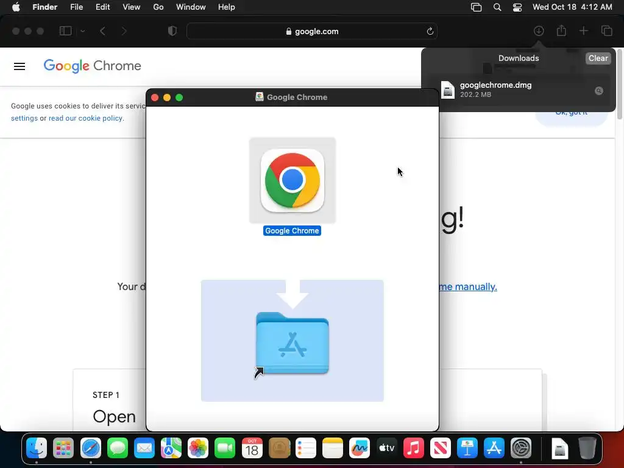Open Launchpad from the Dock
This screenshot has width=624, height=468.
point(63,448)
